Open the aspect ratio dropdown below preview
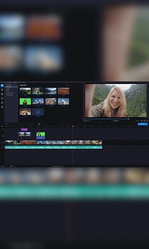149x249 pixels. tap(137, 121)
